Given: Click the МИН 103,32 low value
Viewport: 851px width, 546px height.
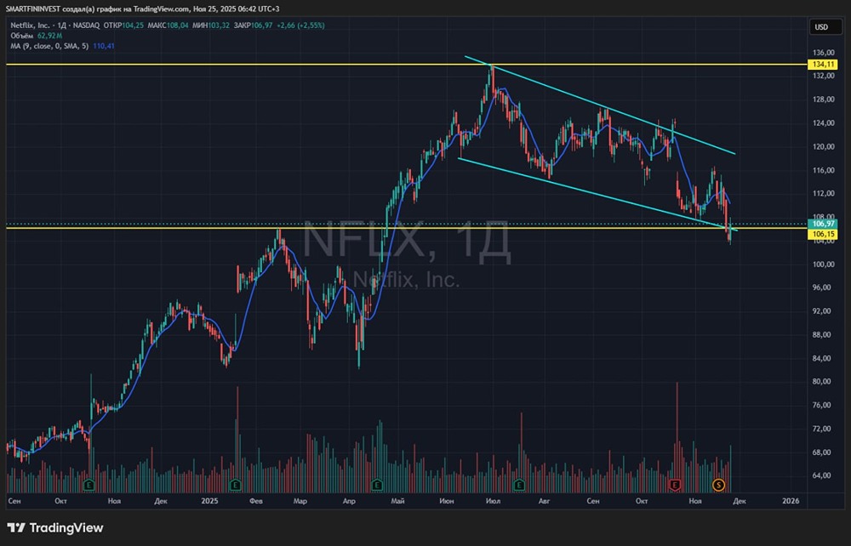Looking at the screenshot, I should (x=211, y=25).
